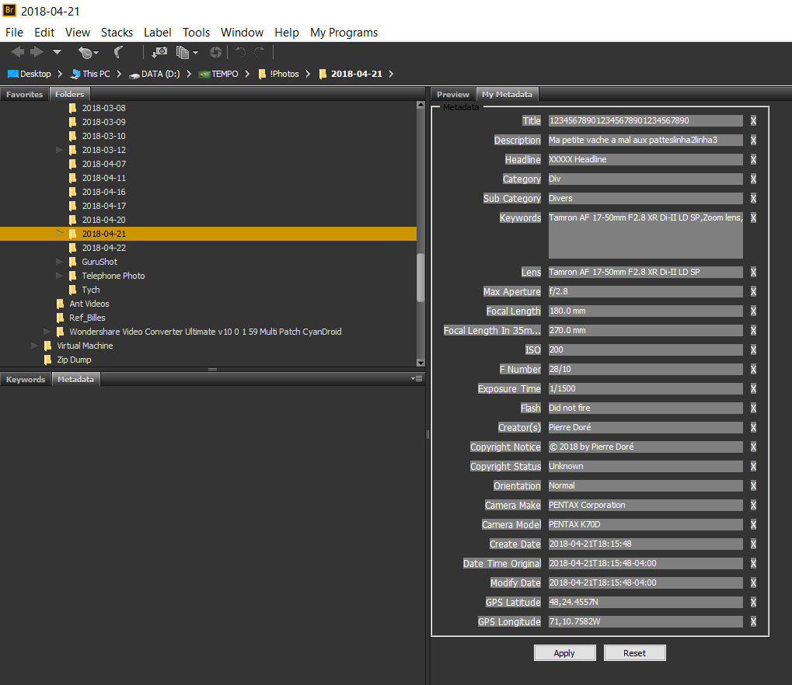Clear the Flash field with its X
This screenshot has height=685, width=792.
[753, 408]
